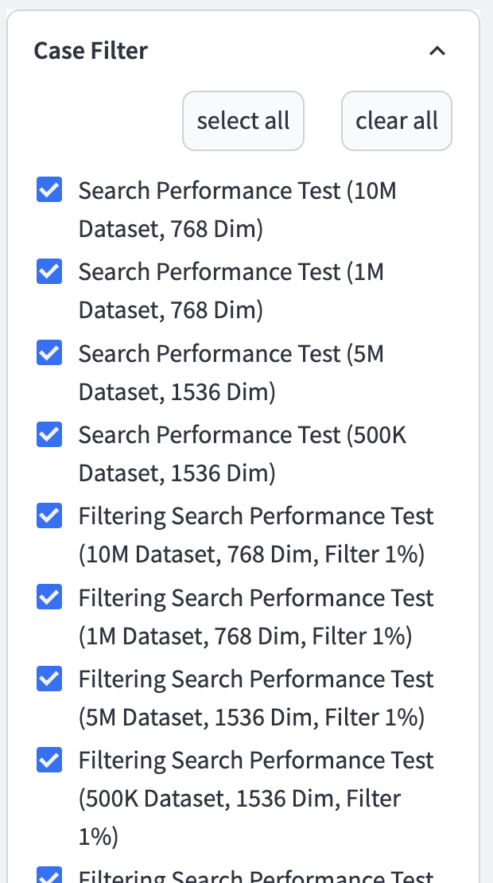Uncheck box for Search Performance 1M, 768 Dim

49,272
